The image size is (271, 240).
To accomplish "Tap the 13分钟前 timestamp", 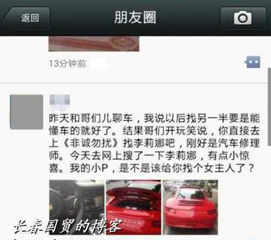I will click(x=67, y=63).
